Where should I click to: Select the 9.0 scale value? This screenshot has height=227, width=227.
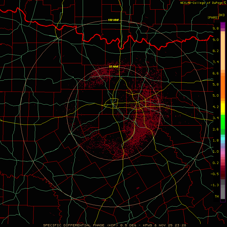pos(216,40)
